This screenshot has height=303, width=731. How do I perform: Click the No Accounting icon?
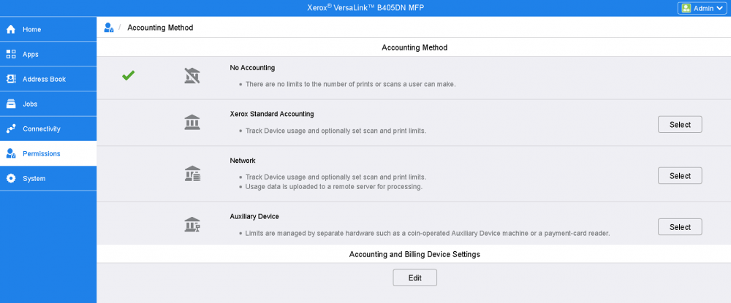coord(192,74)
